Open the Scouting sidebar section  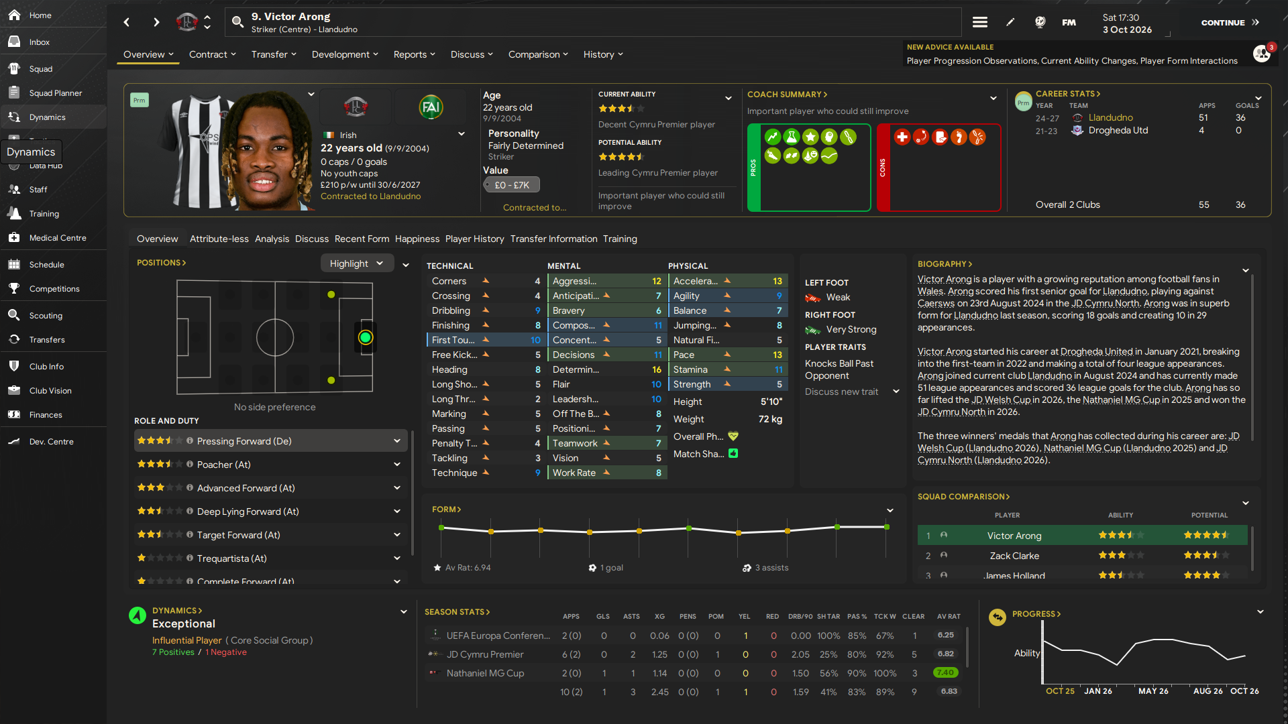click(46, 316)
